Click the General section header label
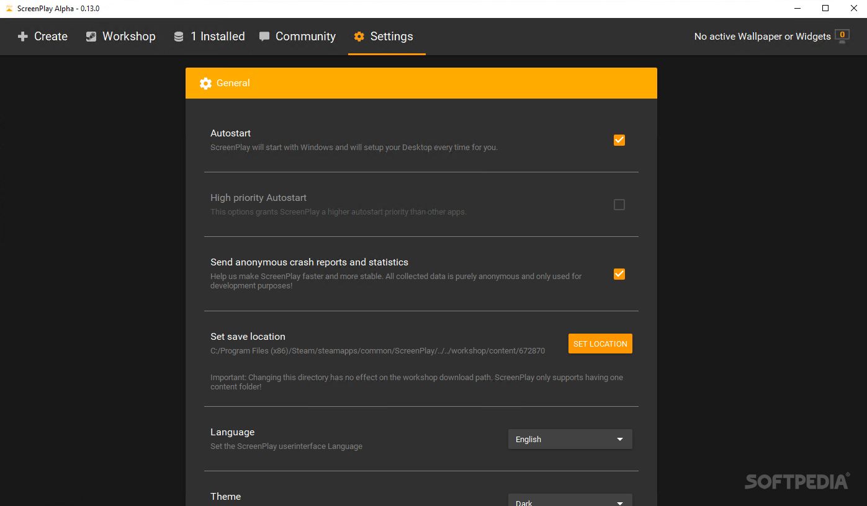 pyautogui.click(x=233, y=83)
